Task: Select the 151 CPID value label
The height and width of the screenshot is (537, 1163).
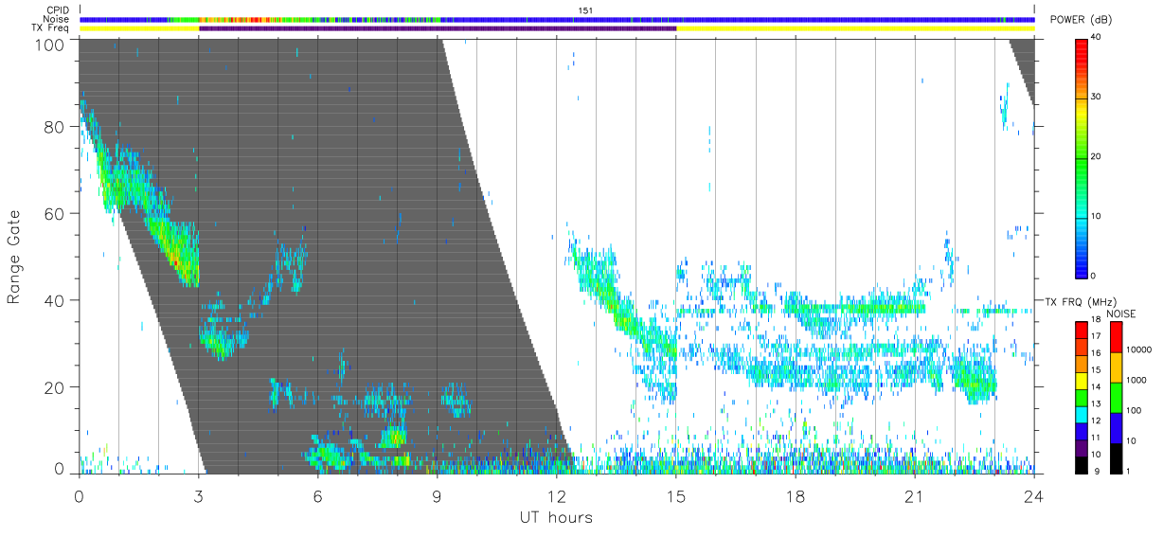Action: point(584,10)
